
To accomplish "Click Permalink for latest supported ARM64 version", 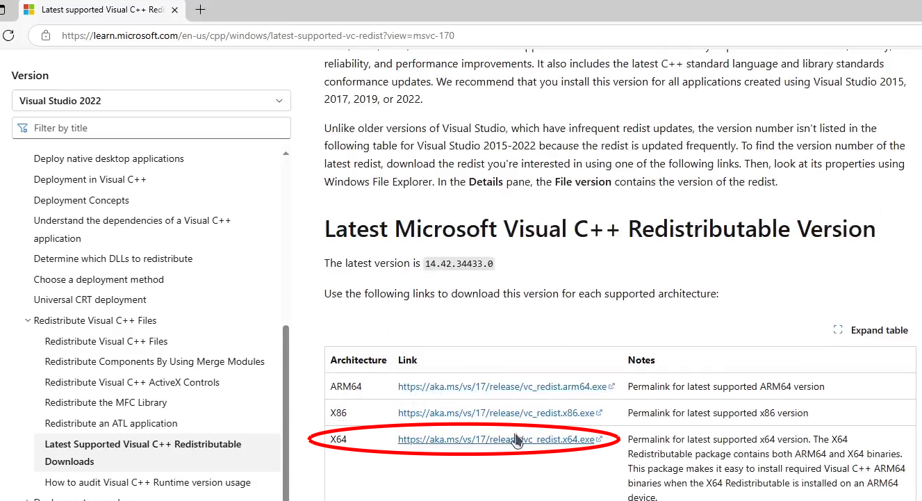I will [x=726, y=386].
